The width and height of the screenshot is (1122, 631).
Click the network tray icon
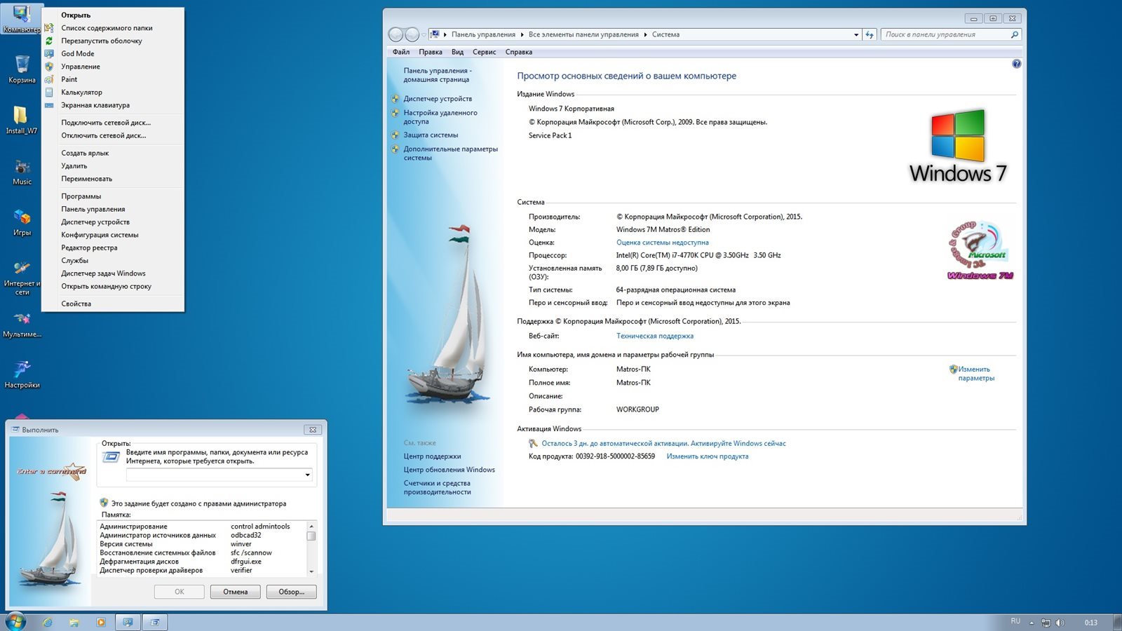pyautogui.click(x=1046, y=623)
